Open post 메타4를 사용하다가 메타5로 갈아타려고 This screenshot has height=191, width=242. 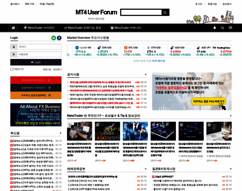coord(178,181)
